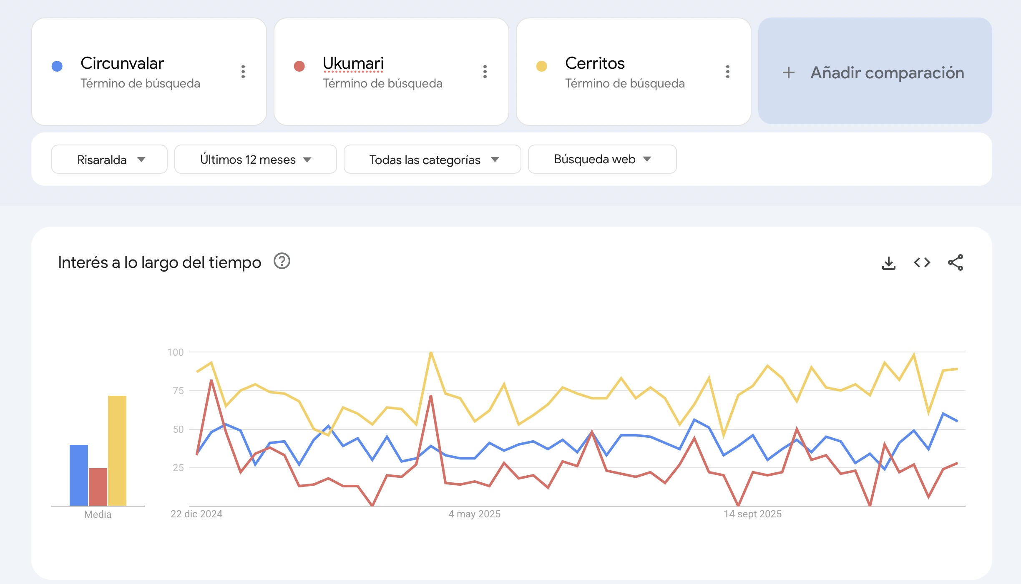Open the Últimos 12 meses time range dropdown
Screen dimensions: 1021x584
[x=255, y=159]
